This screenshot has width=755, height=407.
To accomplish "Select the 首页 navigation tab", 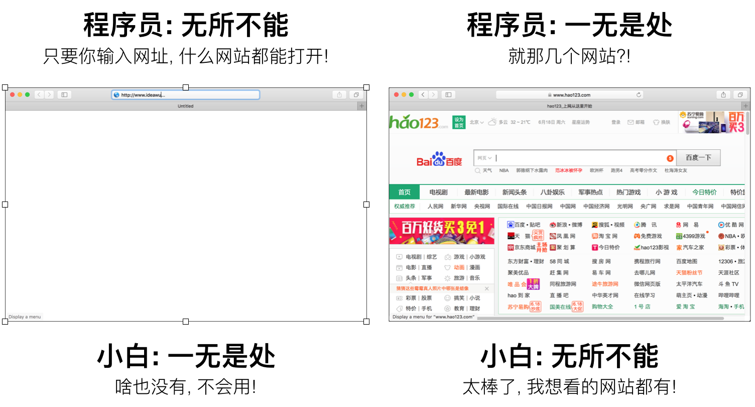I will 405,192.
